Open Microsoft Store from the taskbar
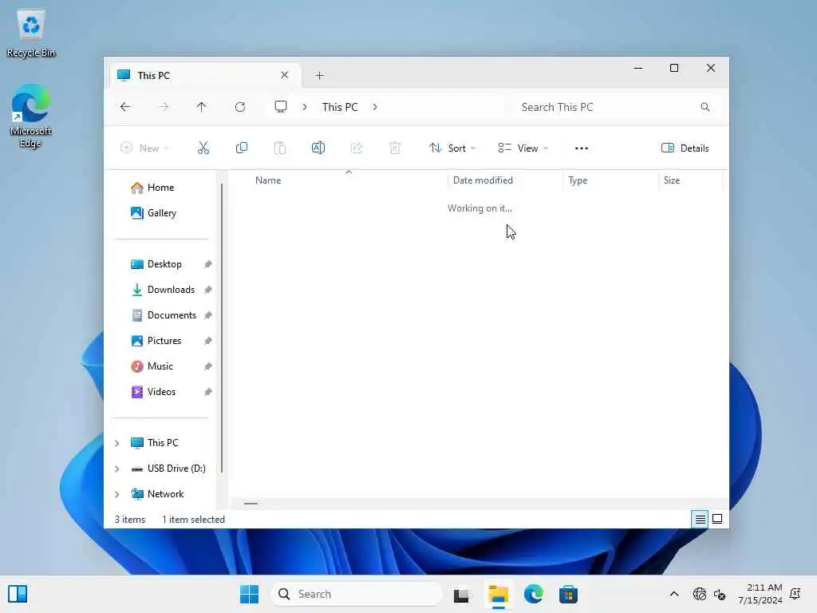 coord(568,594)
